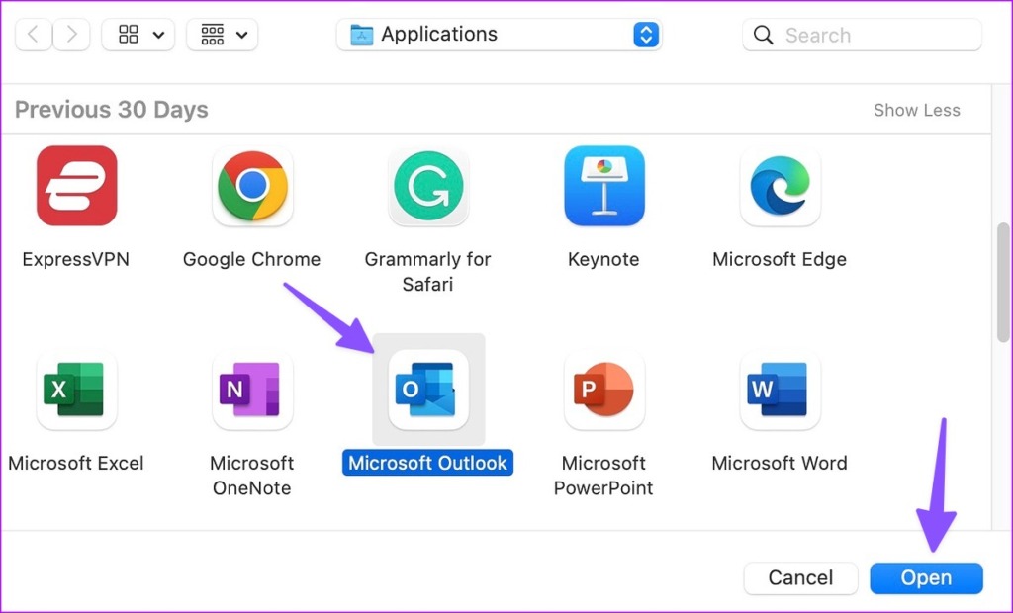Select the Microsoft OneNote app icon
Screen dimensions: 1013x613
[x=252, y=390]
